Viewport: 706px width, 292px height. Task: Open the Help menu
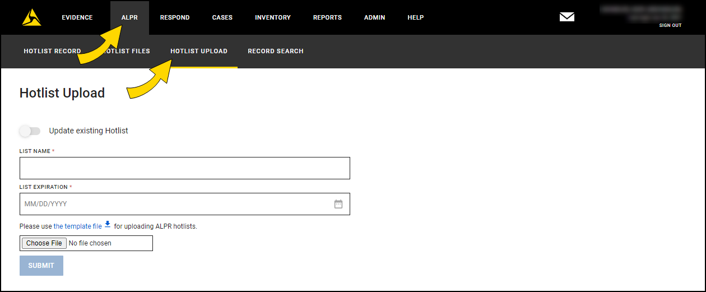415,17
